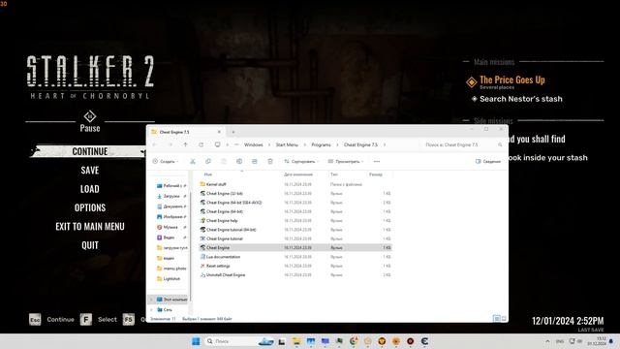
Task: Click the ship widget icon on taskbar
Action: [x=266, y=341]
